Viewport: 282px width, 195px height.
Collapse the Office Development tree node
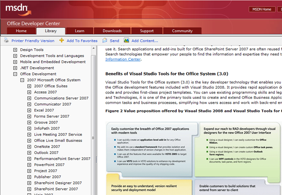15,74
